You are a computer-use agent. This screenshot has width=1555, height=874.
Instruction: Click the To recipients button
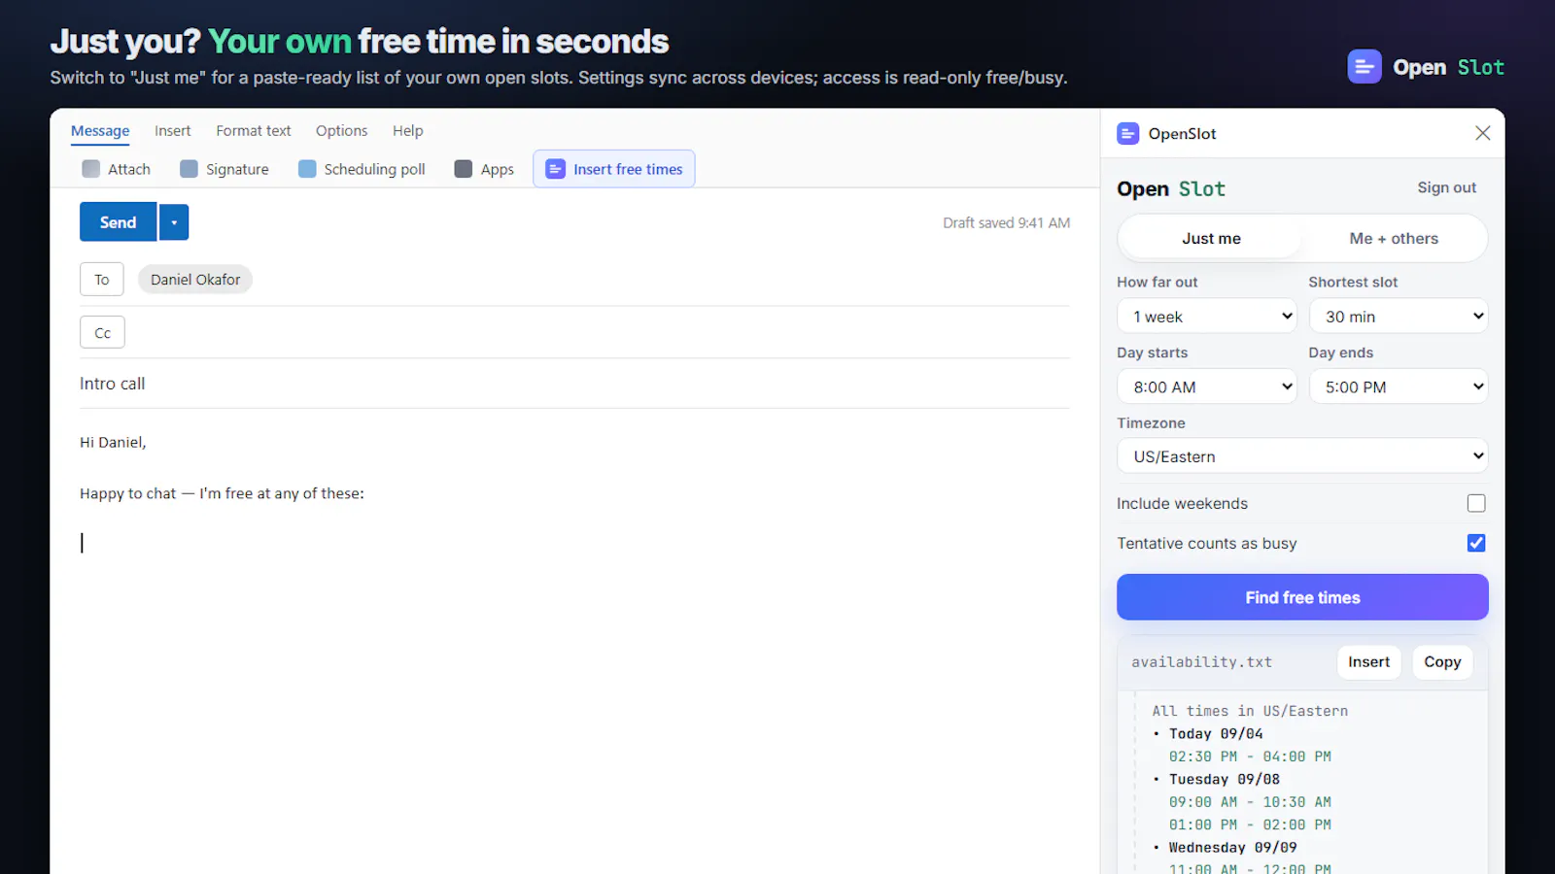point(102,280)
